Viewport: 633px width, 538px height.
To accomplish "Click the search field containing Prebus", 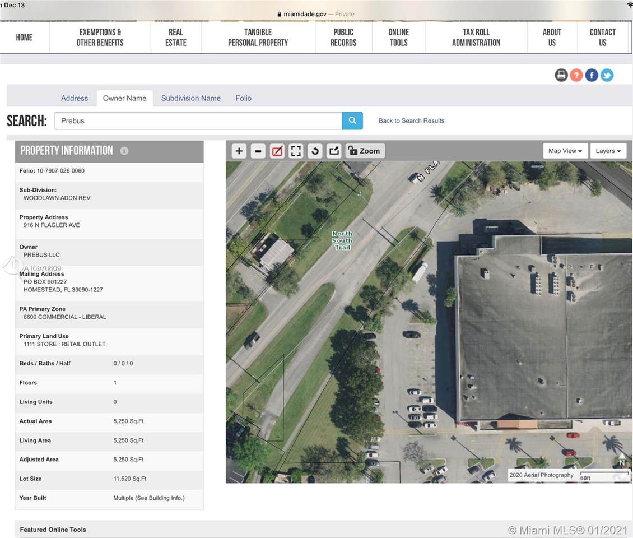I will tap(198, 120).
